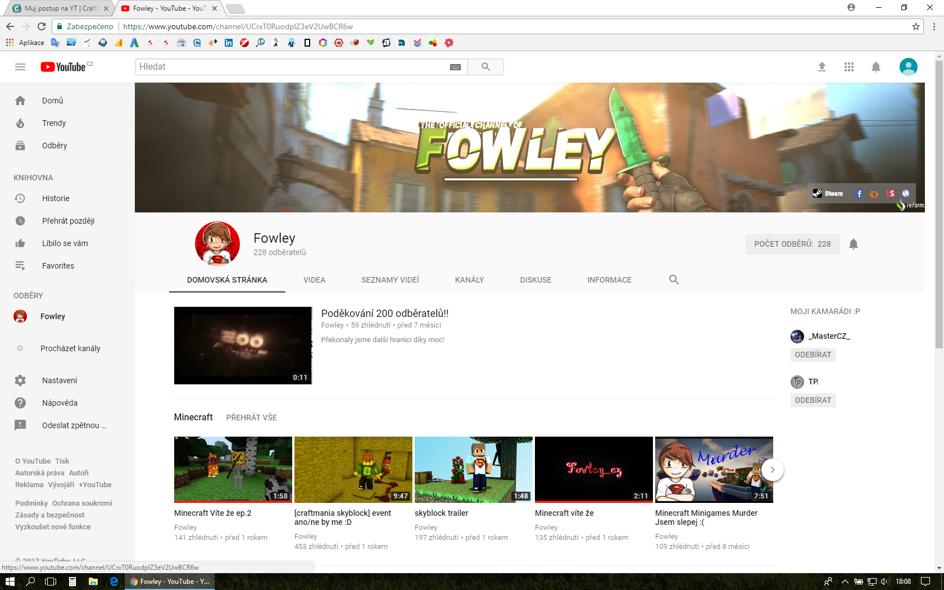Bookmark this page with the star icon
Image resolution: width=944 pixels, height=590 pixels.
pyautogui.click(x=915, y=26)
